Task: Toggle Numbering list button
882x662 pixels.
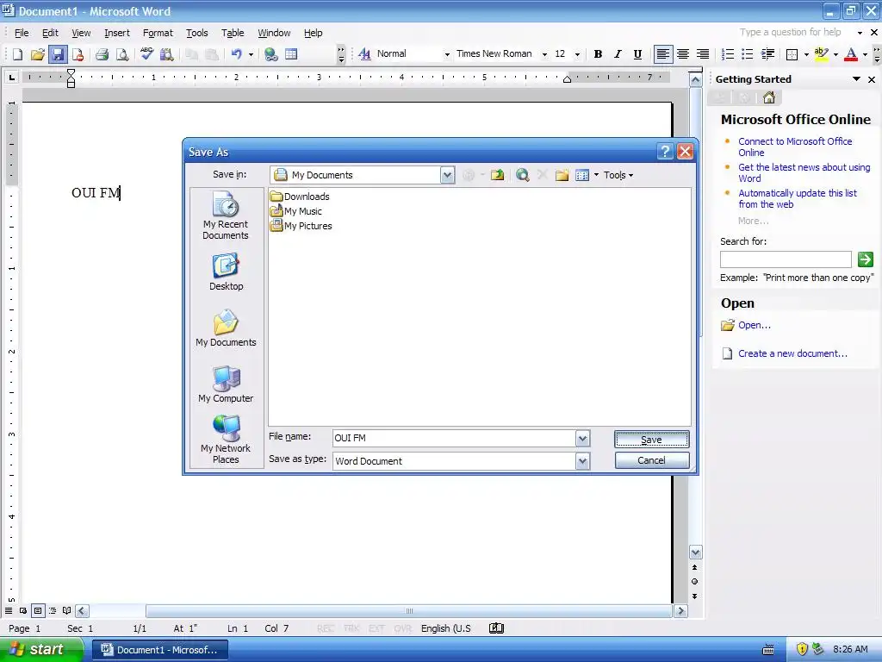Action: [727, 54]
